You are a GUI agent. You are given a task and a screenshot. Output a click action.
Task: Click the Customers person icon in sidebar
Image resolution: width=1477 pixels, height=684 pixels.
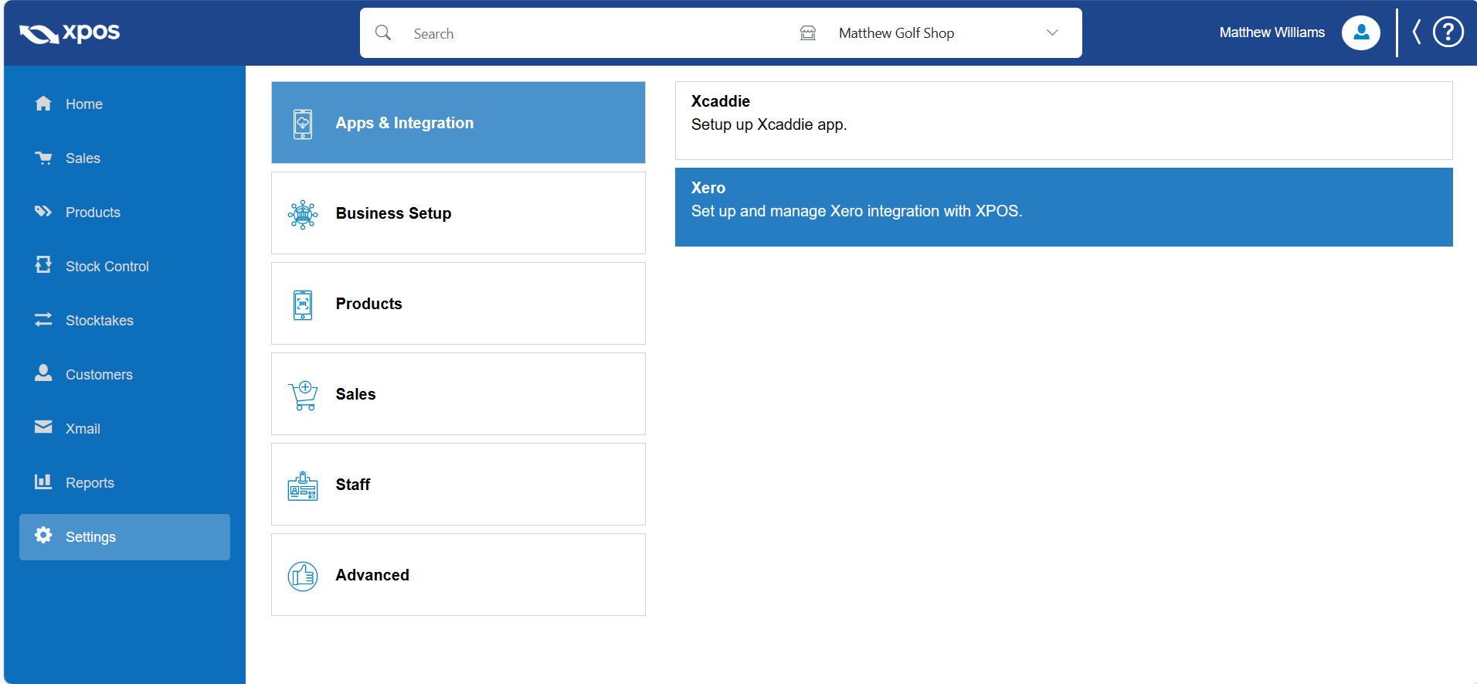click(x=43, y=373)
